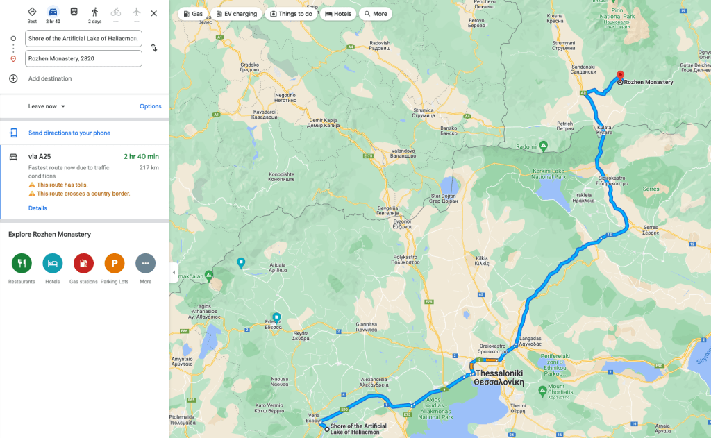
Task: Open More explore categories
Action: [x=145, y=264]
